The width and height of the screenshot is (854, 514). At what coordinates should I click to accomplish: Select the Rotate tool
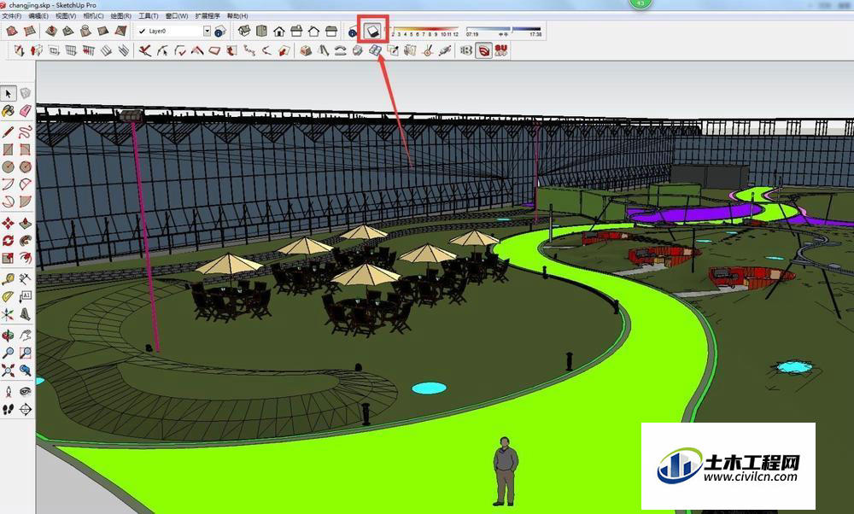9,240
